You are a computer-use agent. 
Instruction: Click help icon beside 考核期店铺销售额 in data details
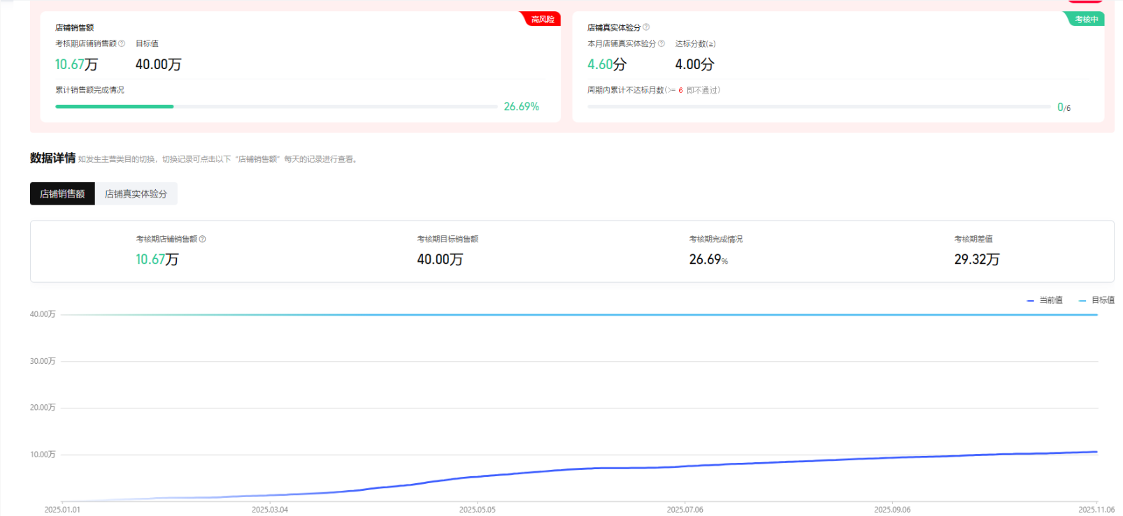(x=203, y=239)
